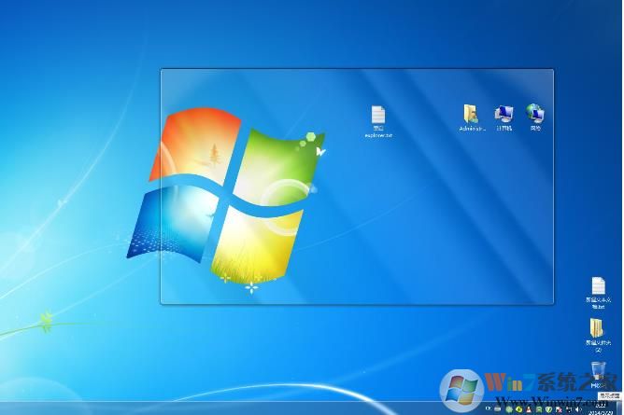Click the red X shield tray icon
624x415 pixels.
[558, 409]
